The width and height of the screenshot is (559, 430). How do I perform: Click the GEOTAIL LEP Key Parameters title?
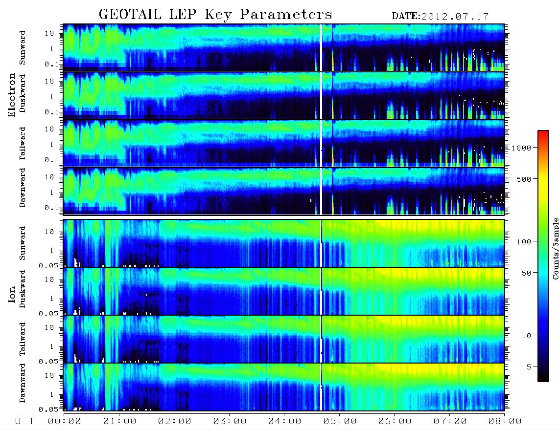pyautogui.click(x=215, y=15)
